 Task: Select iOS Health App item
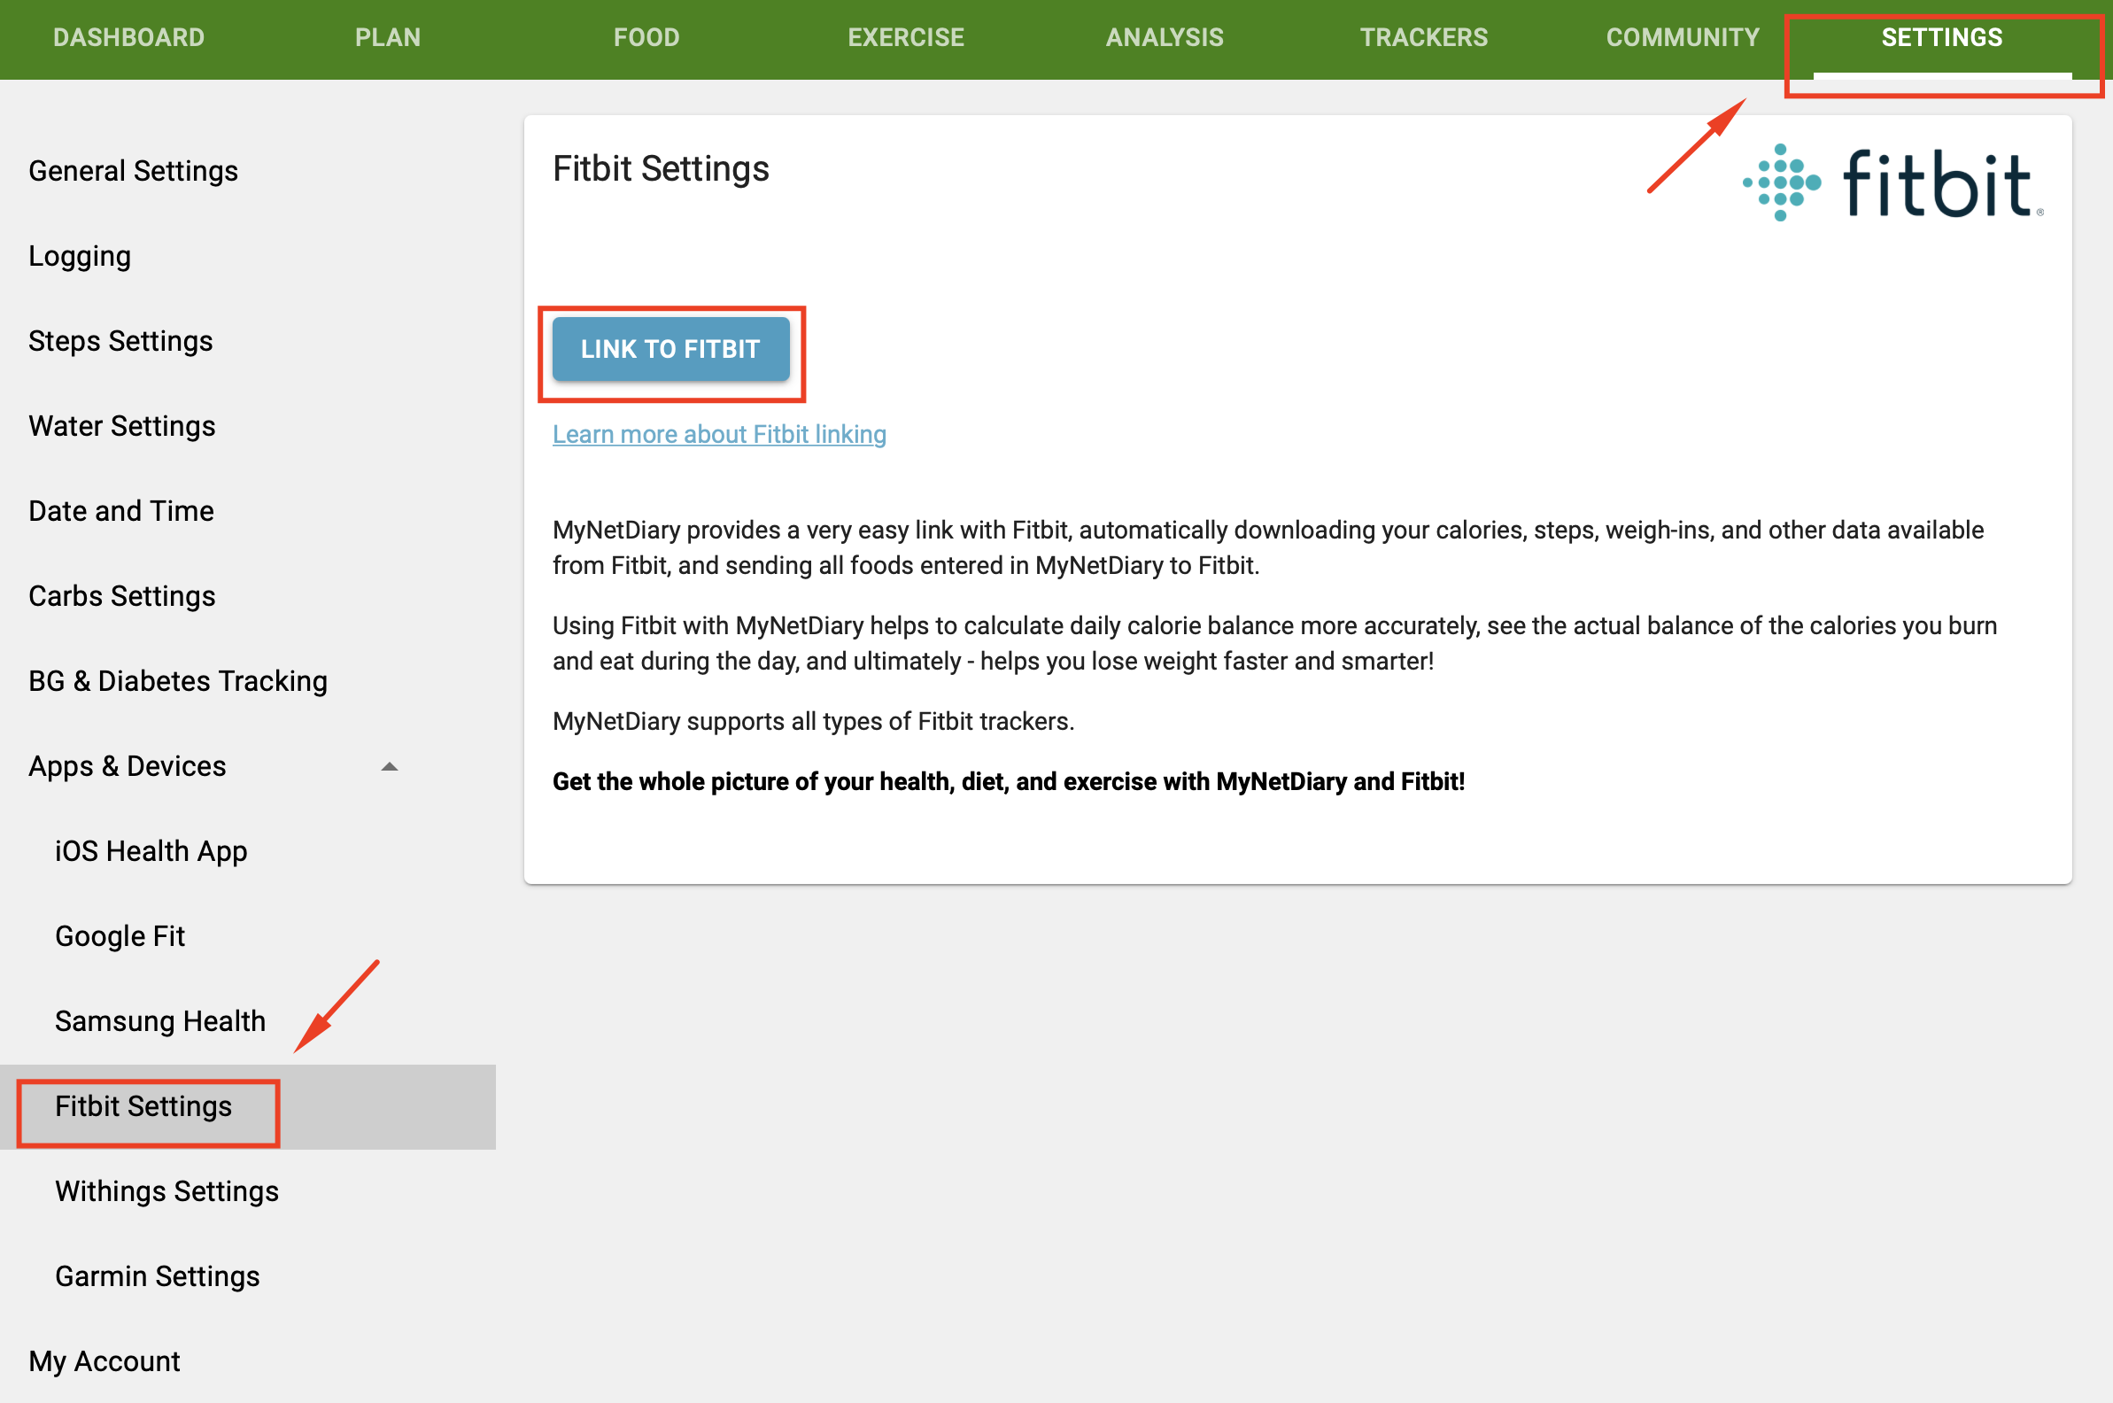[x=151, y=851]
